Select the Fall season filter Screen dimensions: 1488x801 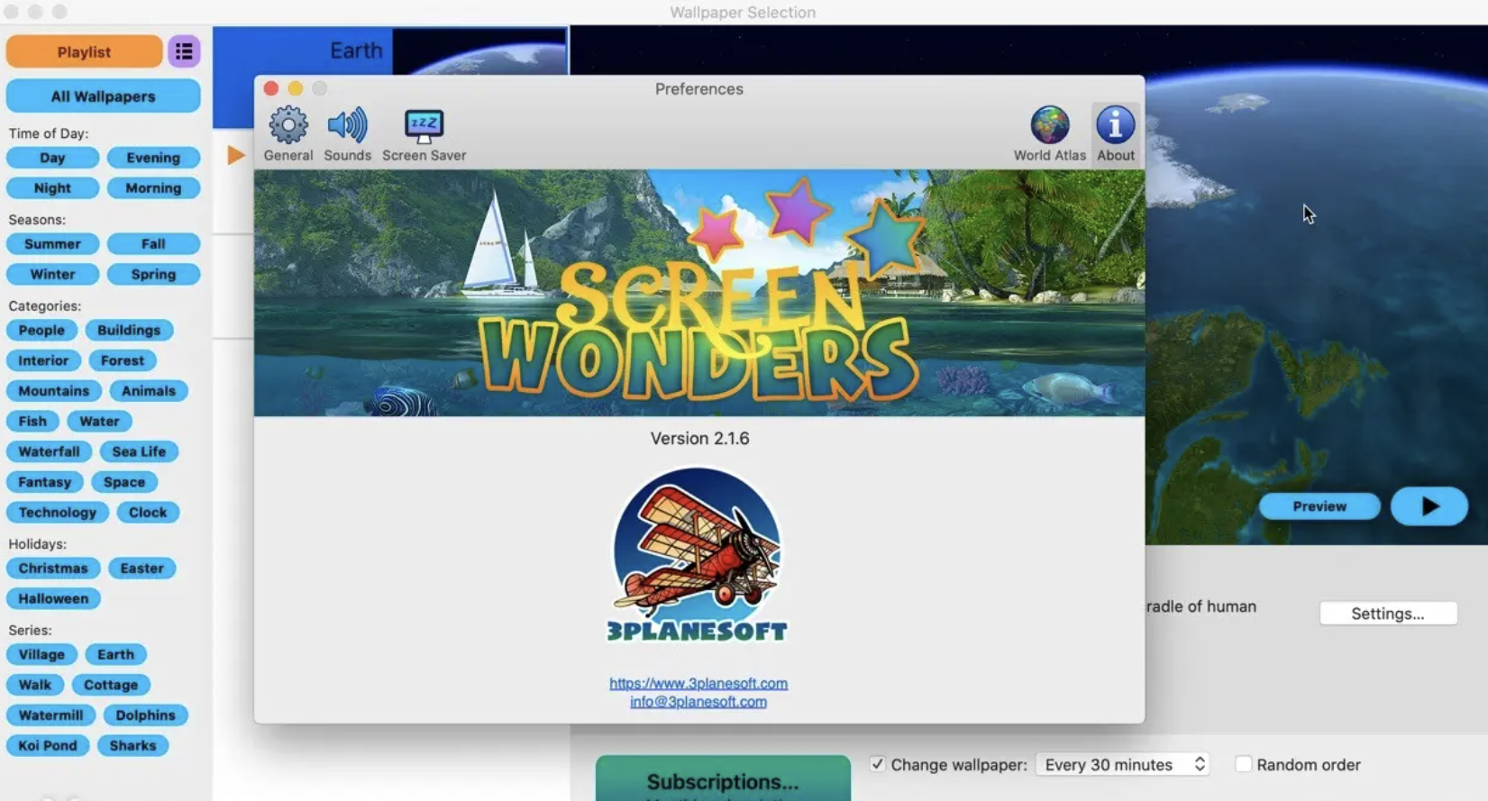[153, 244]
